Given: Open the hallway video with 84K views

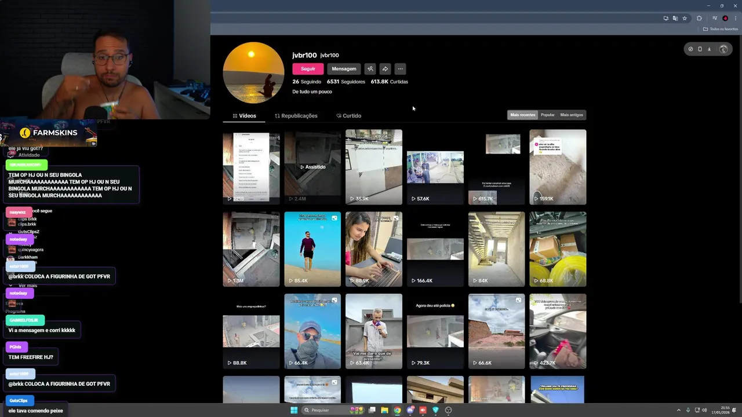Looking at the screenshot, I should (497, 249).
